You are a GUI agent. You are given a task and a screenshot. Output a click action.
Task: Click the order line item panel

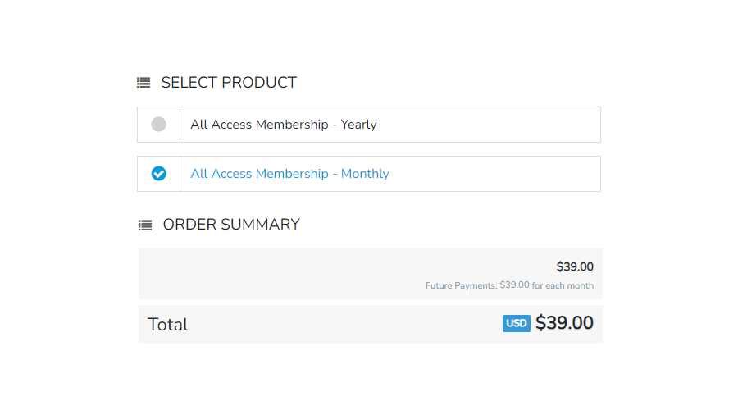371,274
